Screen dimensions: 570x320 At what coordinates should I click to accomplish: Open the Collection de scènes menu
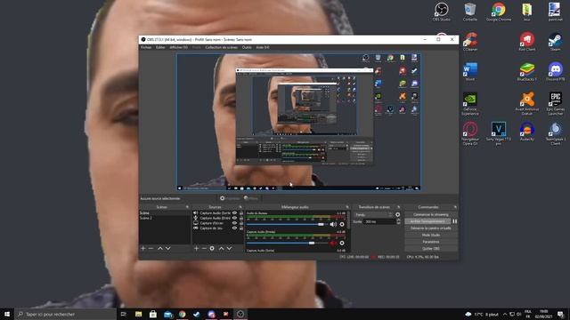click(222, 47)
